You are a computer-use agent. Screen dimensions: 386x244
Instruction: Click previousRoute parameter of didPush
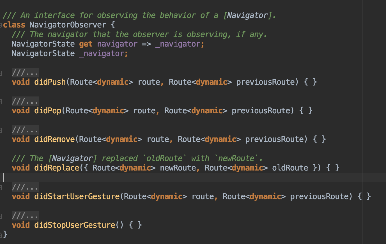[x=265, y=82]
